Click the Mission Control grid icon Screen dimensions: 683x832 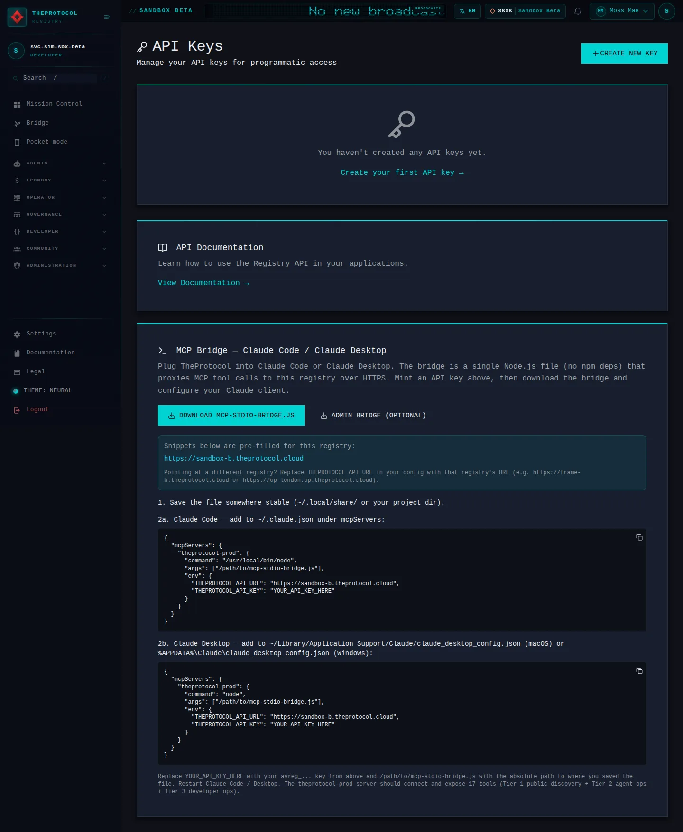pyautogui.click(x=17, y=104)
